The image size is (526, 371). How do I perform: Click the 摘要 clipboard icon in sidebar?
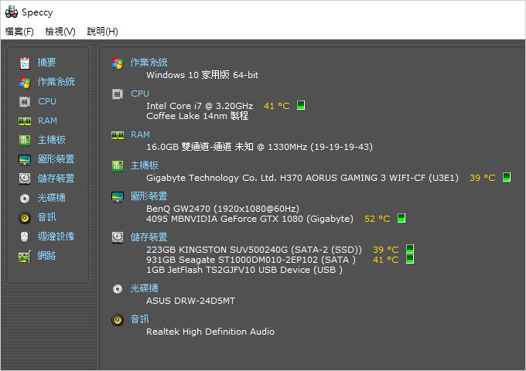pyautogui.click(x=25, y=63)
